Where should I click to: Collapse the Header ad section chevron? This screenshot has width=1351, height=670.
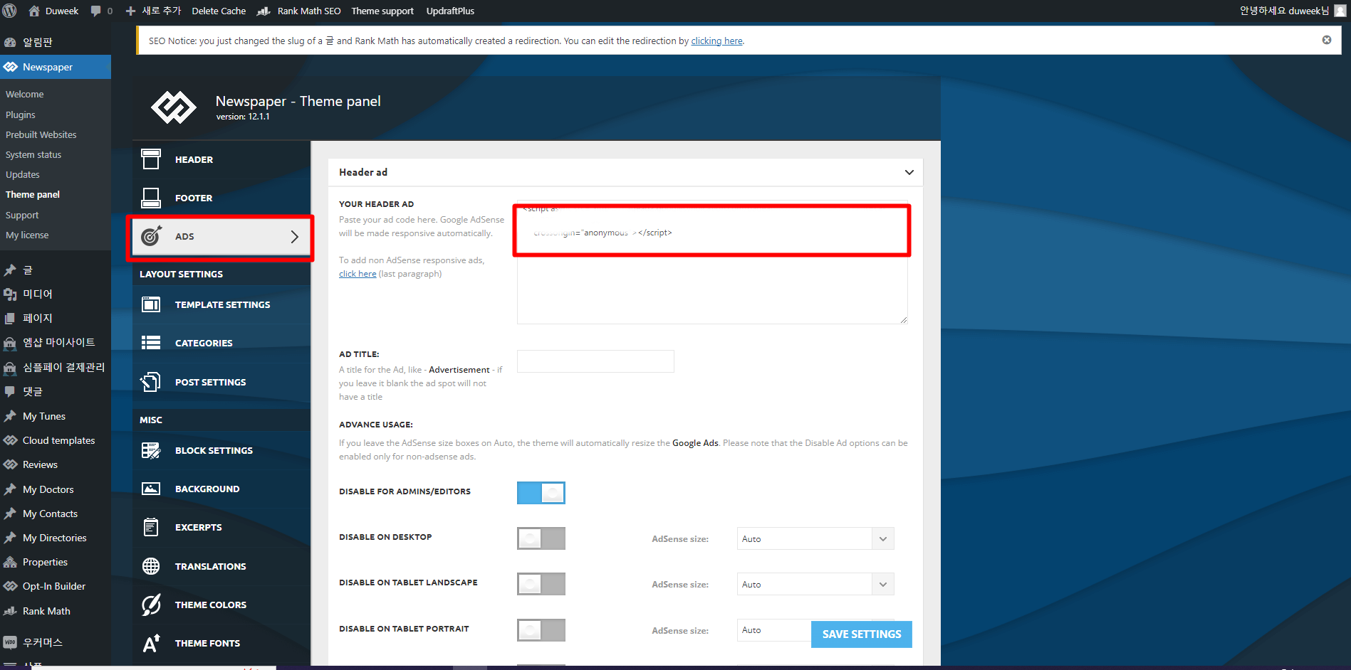pos(909,172)
